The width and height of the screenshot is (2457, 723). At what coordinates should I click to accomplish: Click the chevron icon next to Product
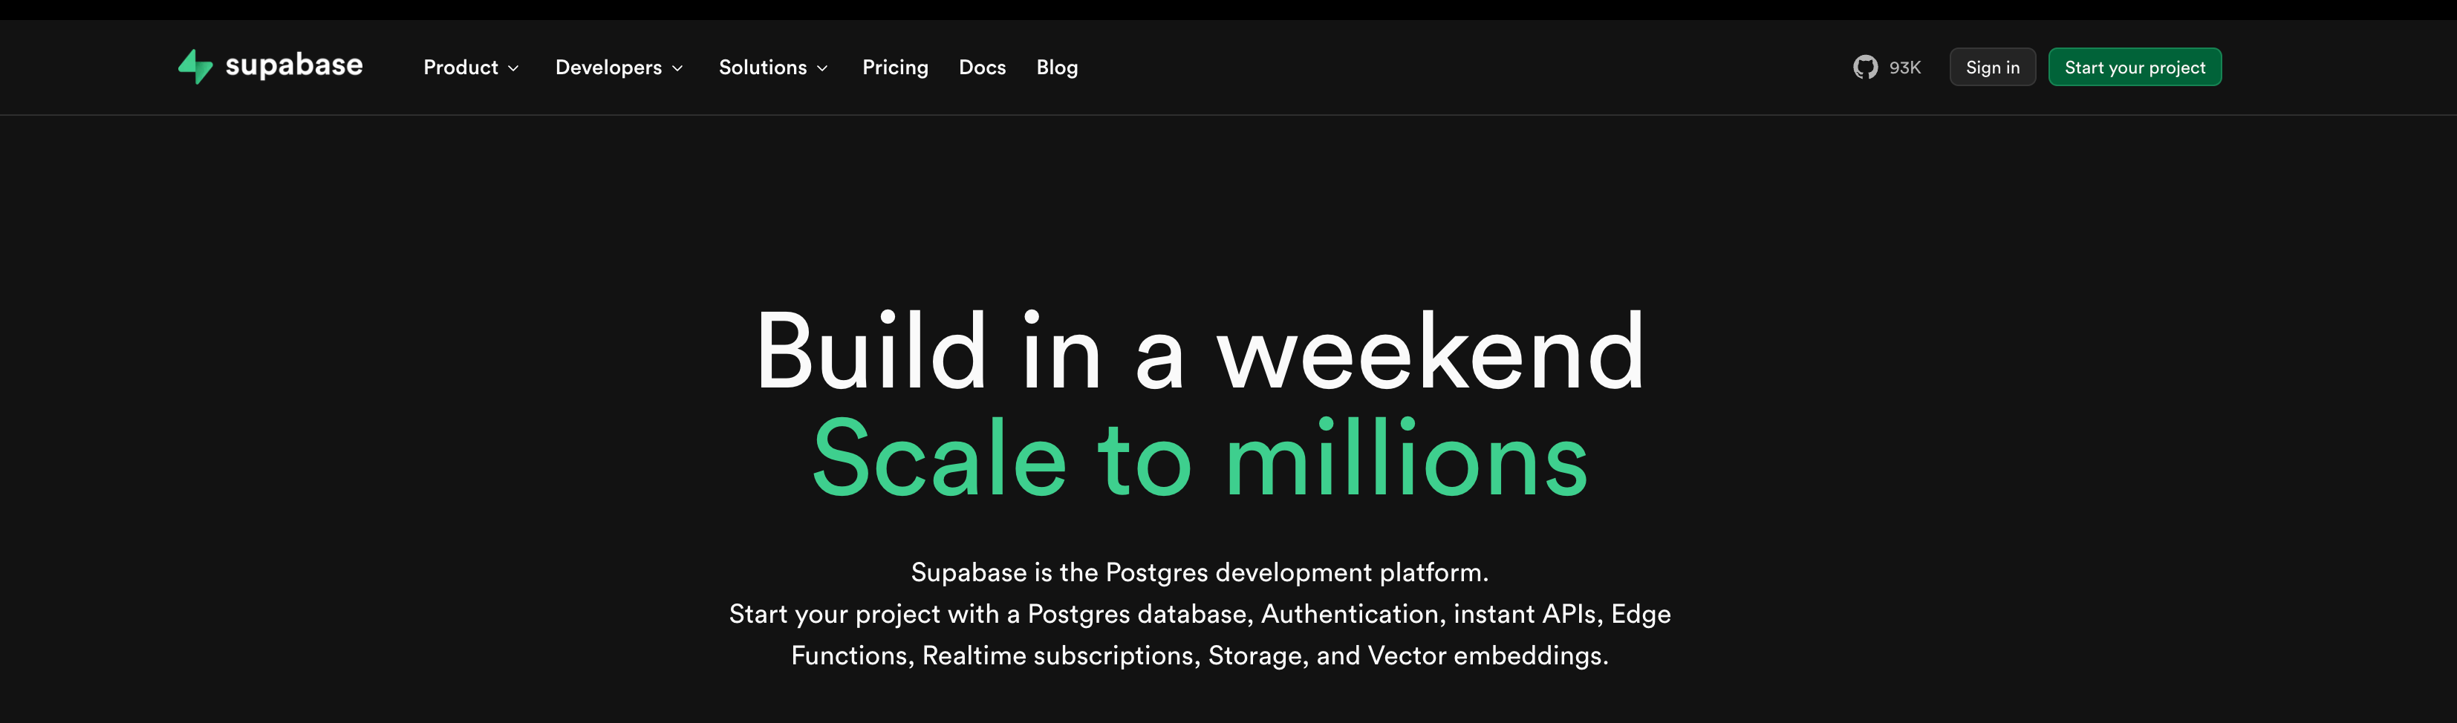pyautogui.click(x=515, y=69)
